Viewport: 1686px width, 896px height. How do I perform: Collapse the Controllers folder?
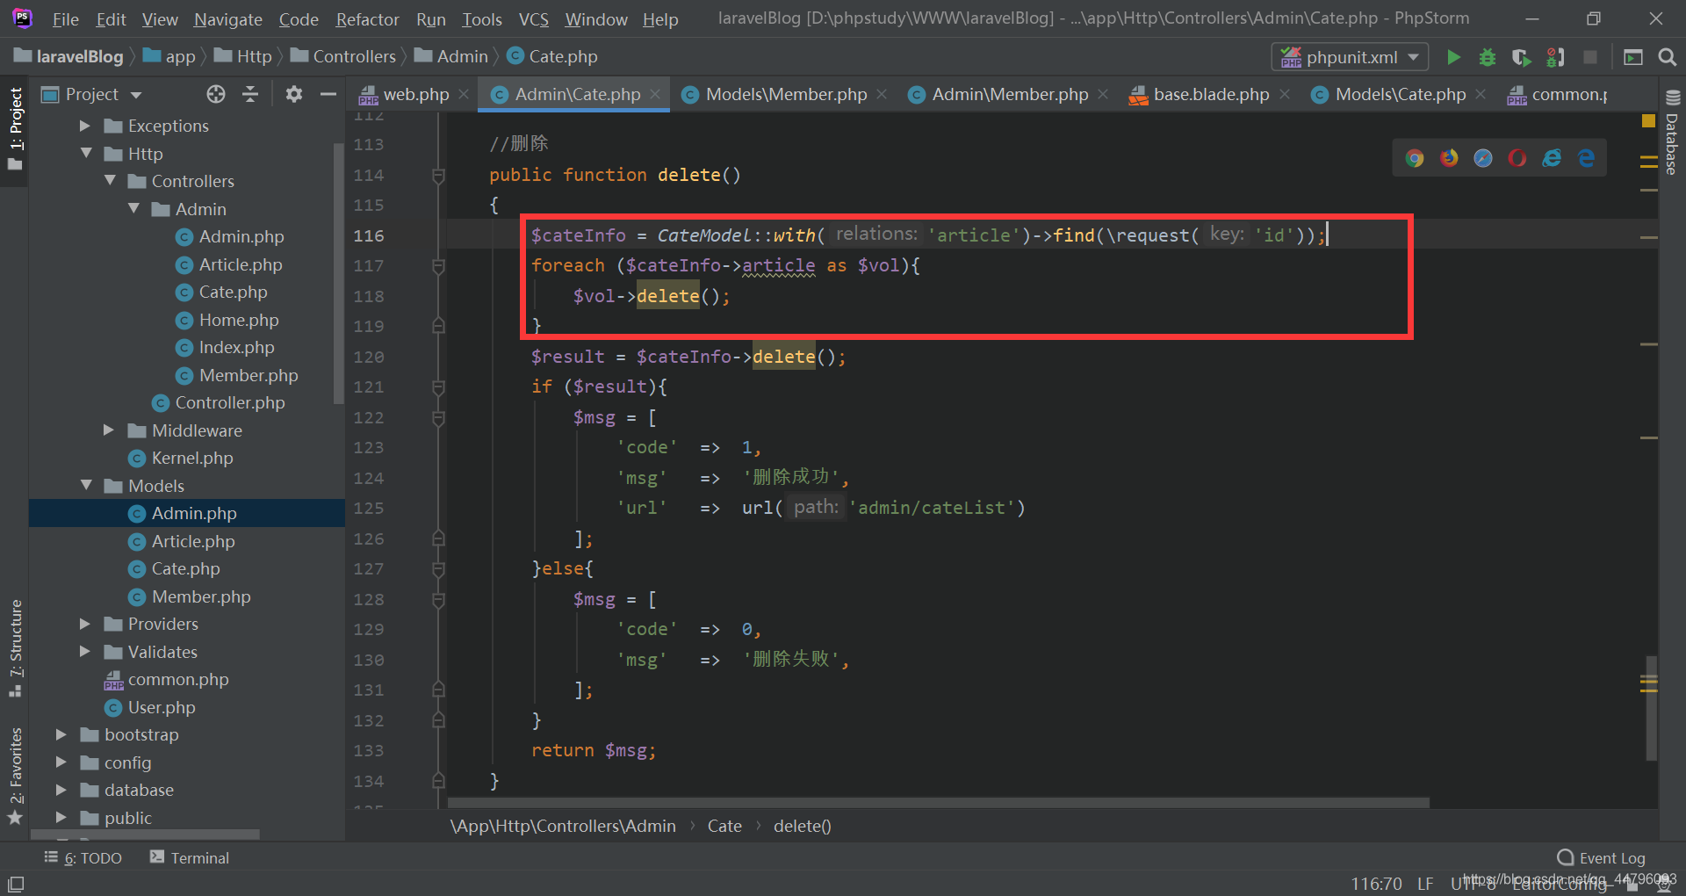pos(110,180)
